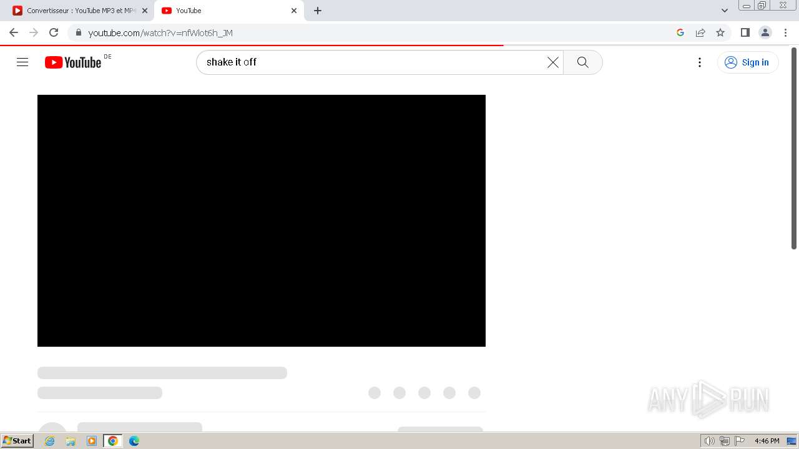
Task: Open Action Center flag icon
Action: point(740,441)
